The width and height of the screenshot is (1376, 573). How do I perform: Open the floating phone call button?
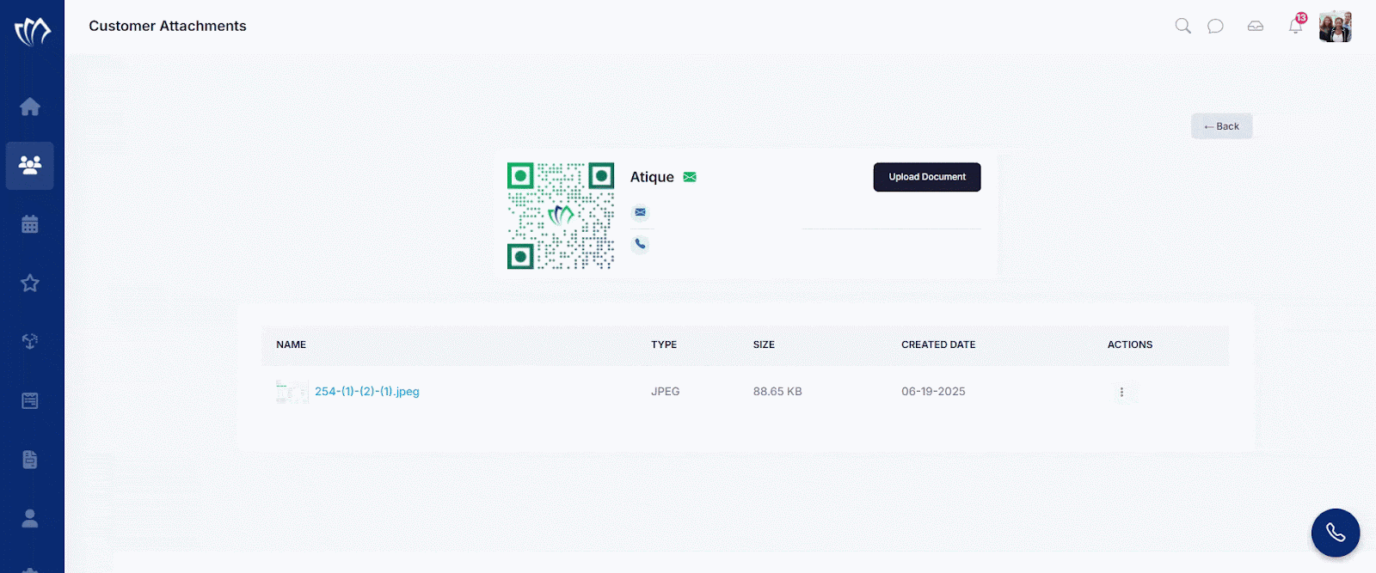point(1336,533)
